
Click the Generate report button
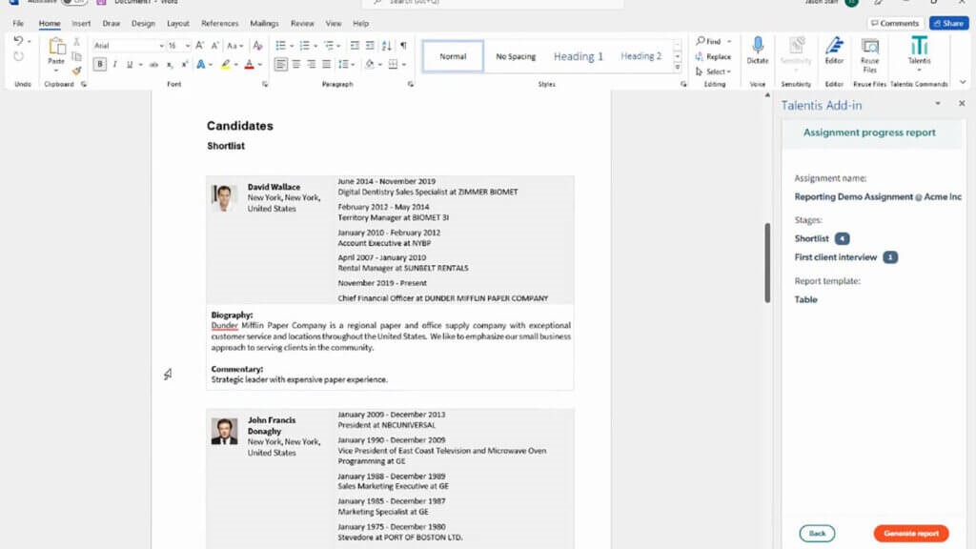tap(911, 534)
